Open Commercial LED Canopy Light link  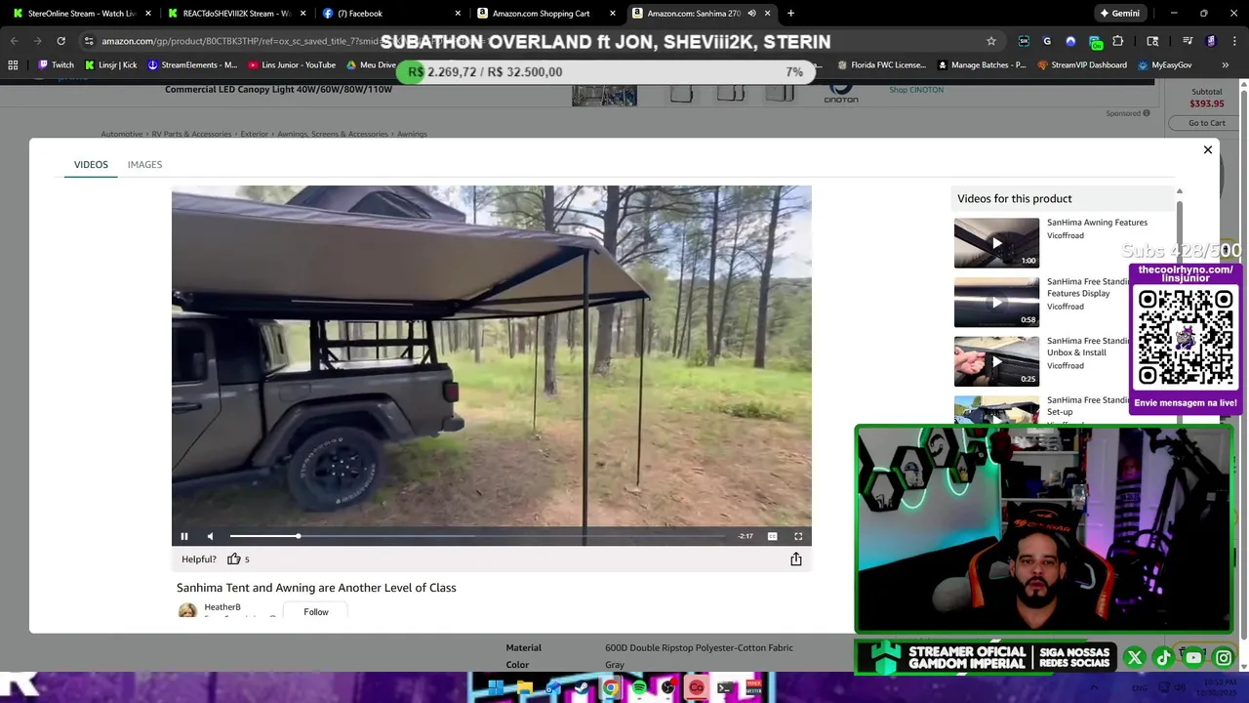click(278, 89)
